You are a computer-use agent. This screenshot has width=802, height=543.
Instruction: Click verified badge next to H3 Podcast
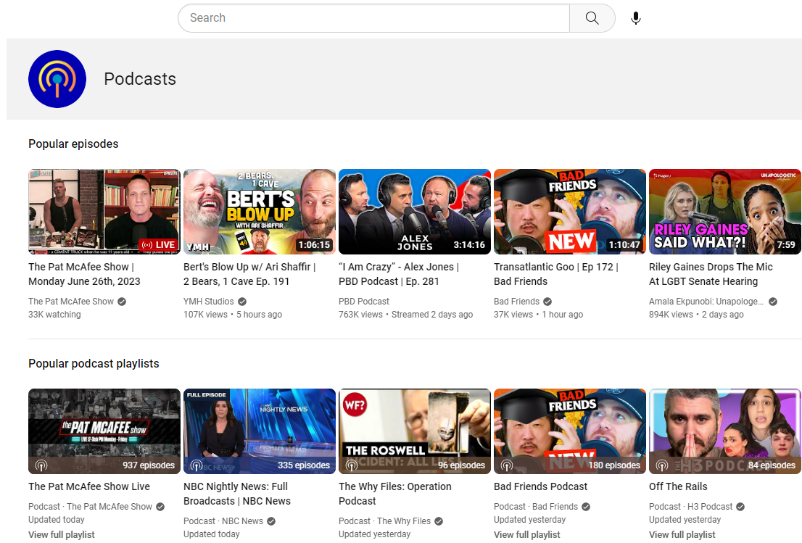pyautogui.click(x=740, y=507)
